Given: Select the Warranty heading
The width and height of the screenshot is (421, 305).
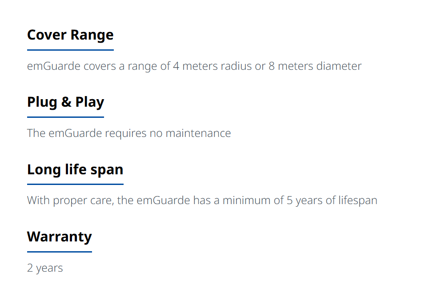Looking at the screenshot, I should (59, 237).
